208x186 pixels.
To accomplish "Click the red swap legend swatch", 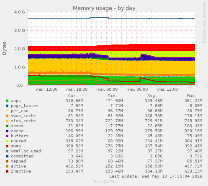I will (x=7, y=146).
